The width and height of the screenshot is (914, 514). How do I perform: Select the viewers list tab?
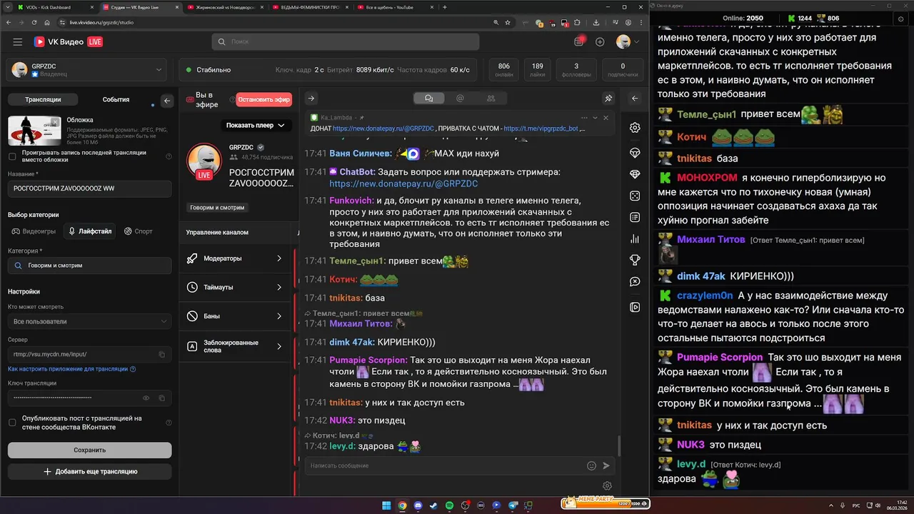click(492, 99)
